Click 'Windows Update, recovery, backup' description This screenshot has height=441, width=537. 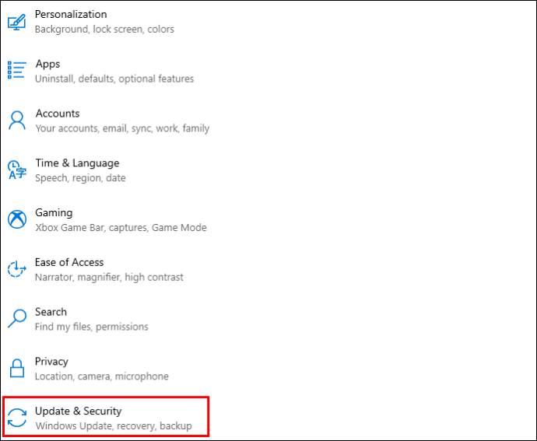coord(114,426)
